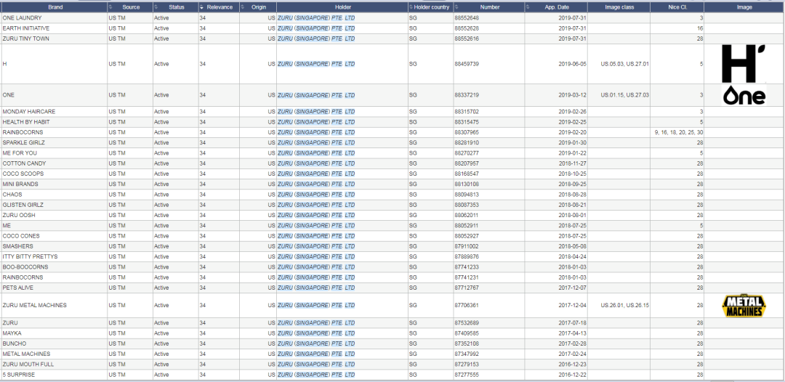Image resolution: width=785 pixels, height=382 pixels.
Task: Open the holder link in the ONE LAUNDRY row
Action: [x=316, y=18]
